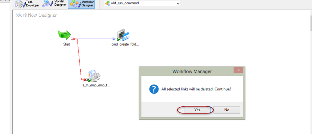Click the workflow icon beside wkf_run_command
This screenshot has width=312, height=134.
coord(108,3)
